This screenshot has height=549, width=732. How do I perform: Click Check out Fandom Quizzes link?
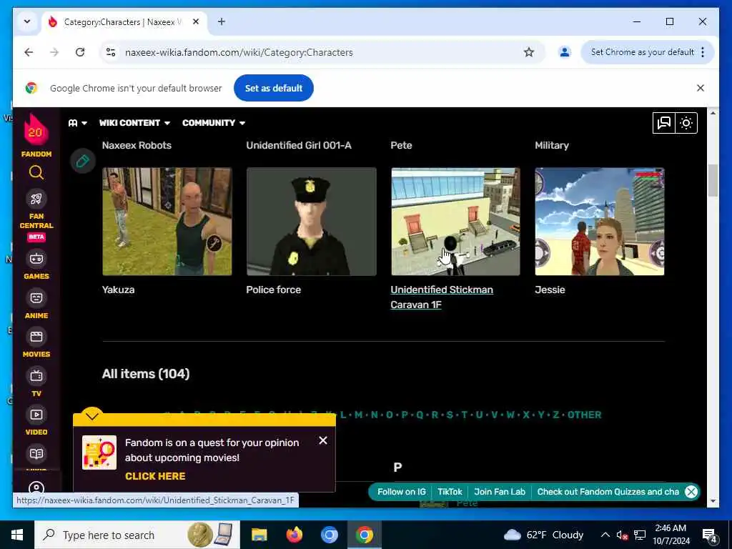point(608,492)
